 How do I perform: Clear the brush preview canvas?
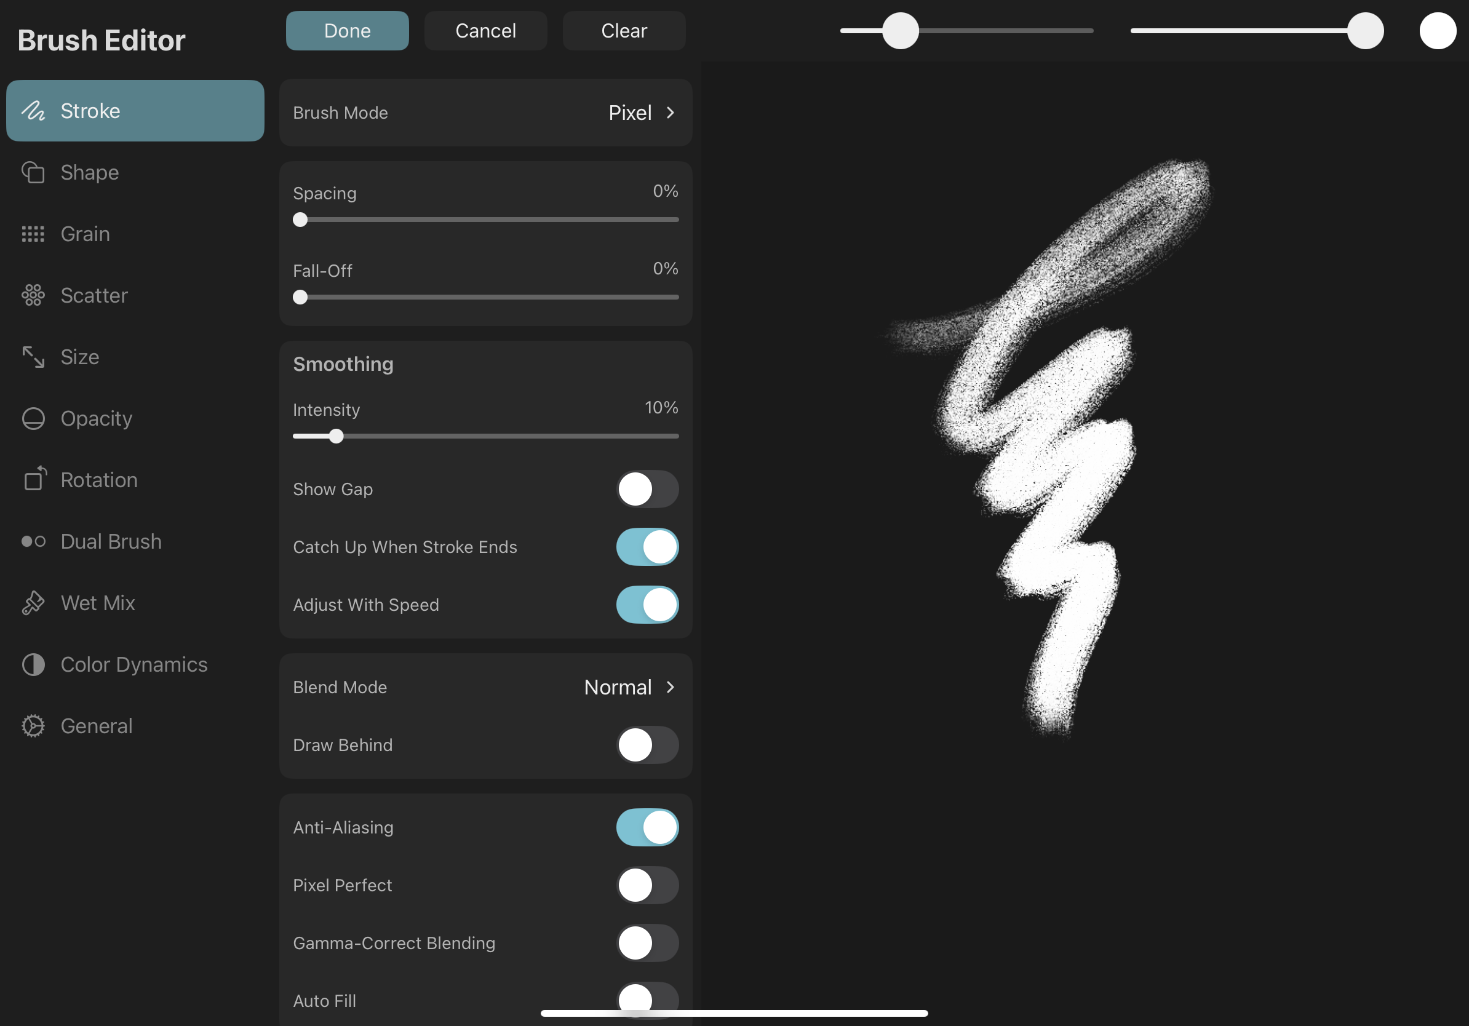pyautogui.click(x=624, y=31)
